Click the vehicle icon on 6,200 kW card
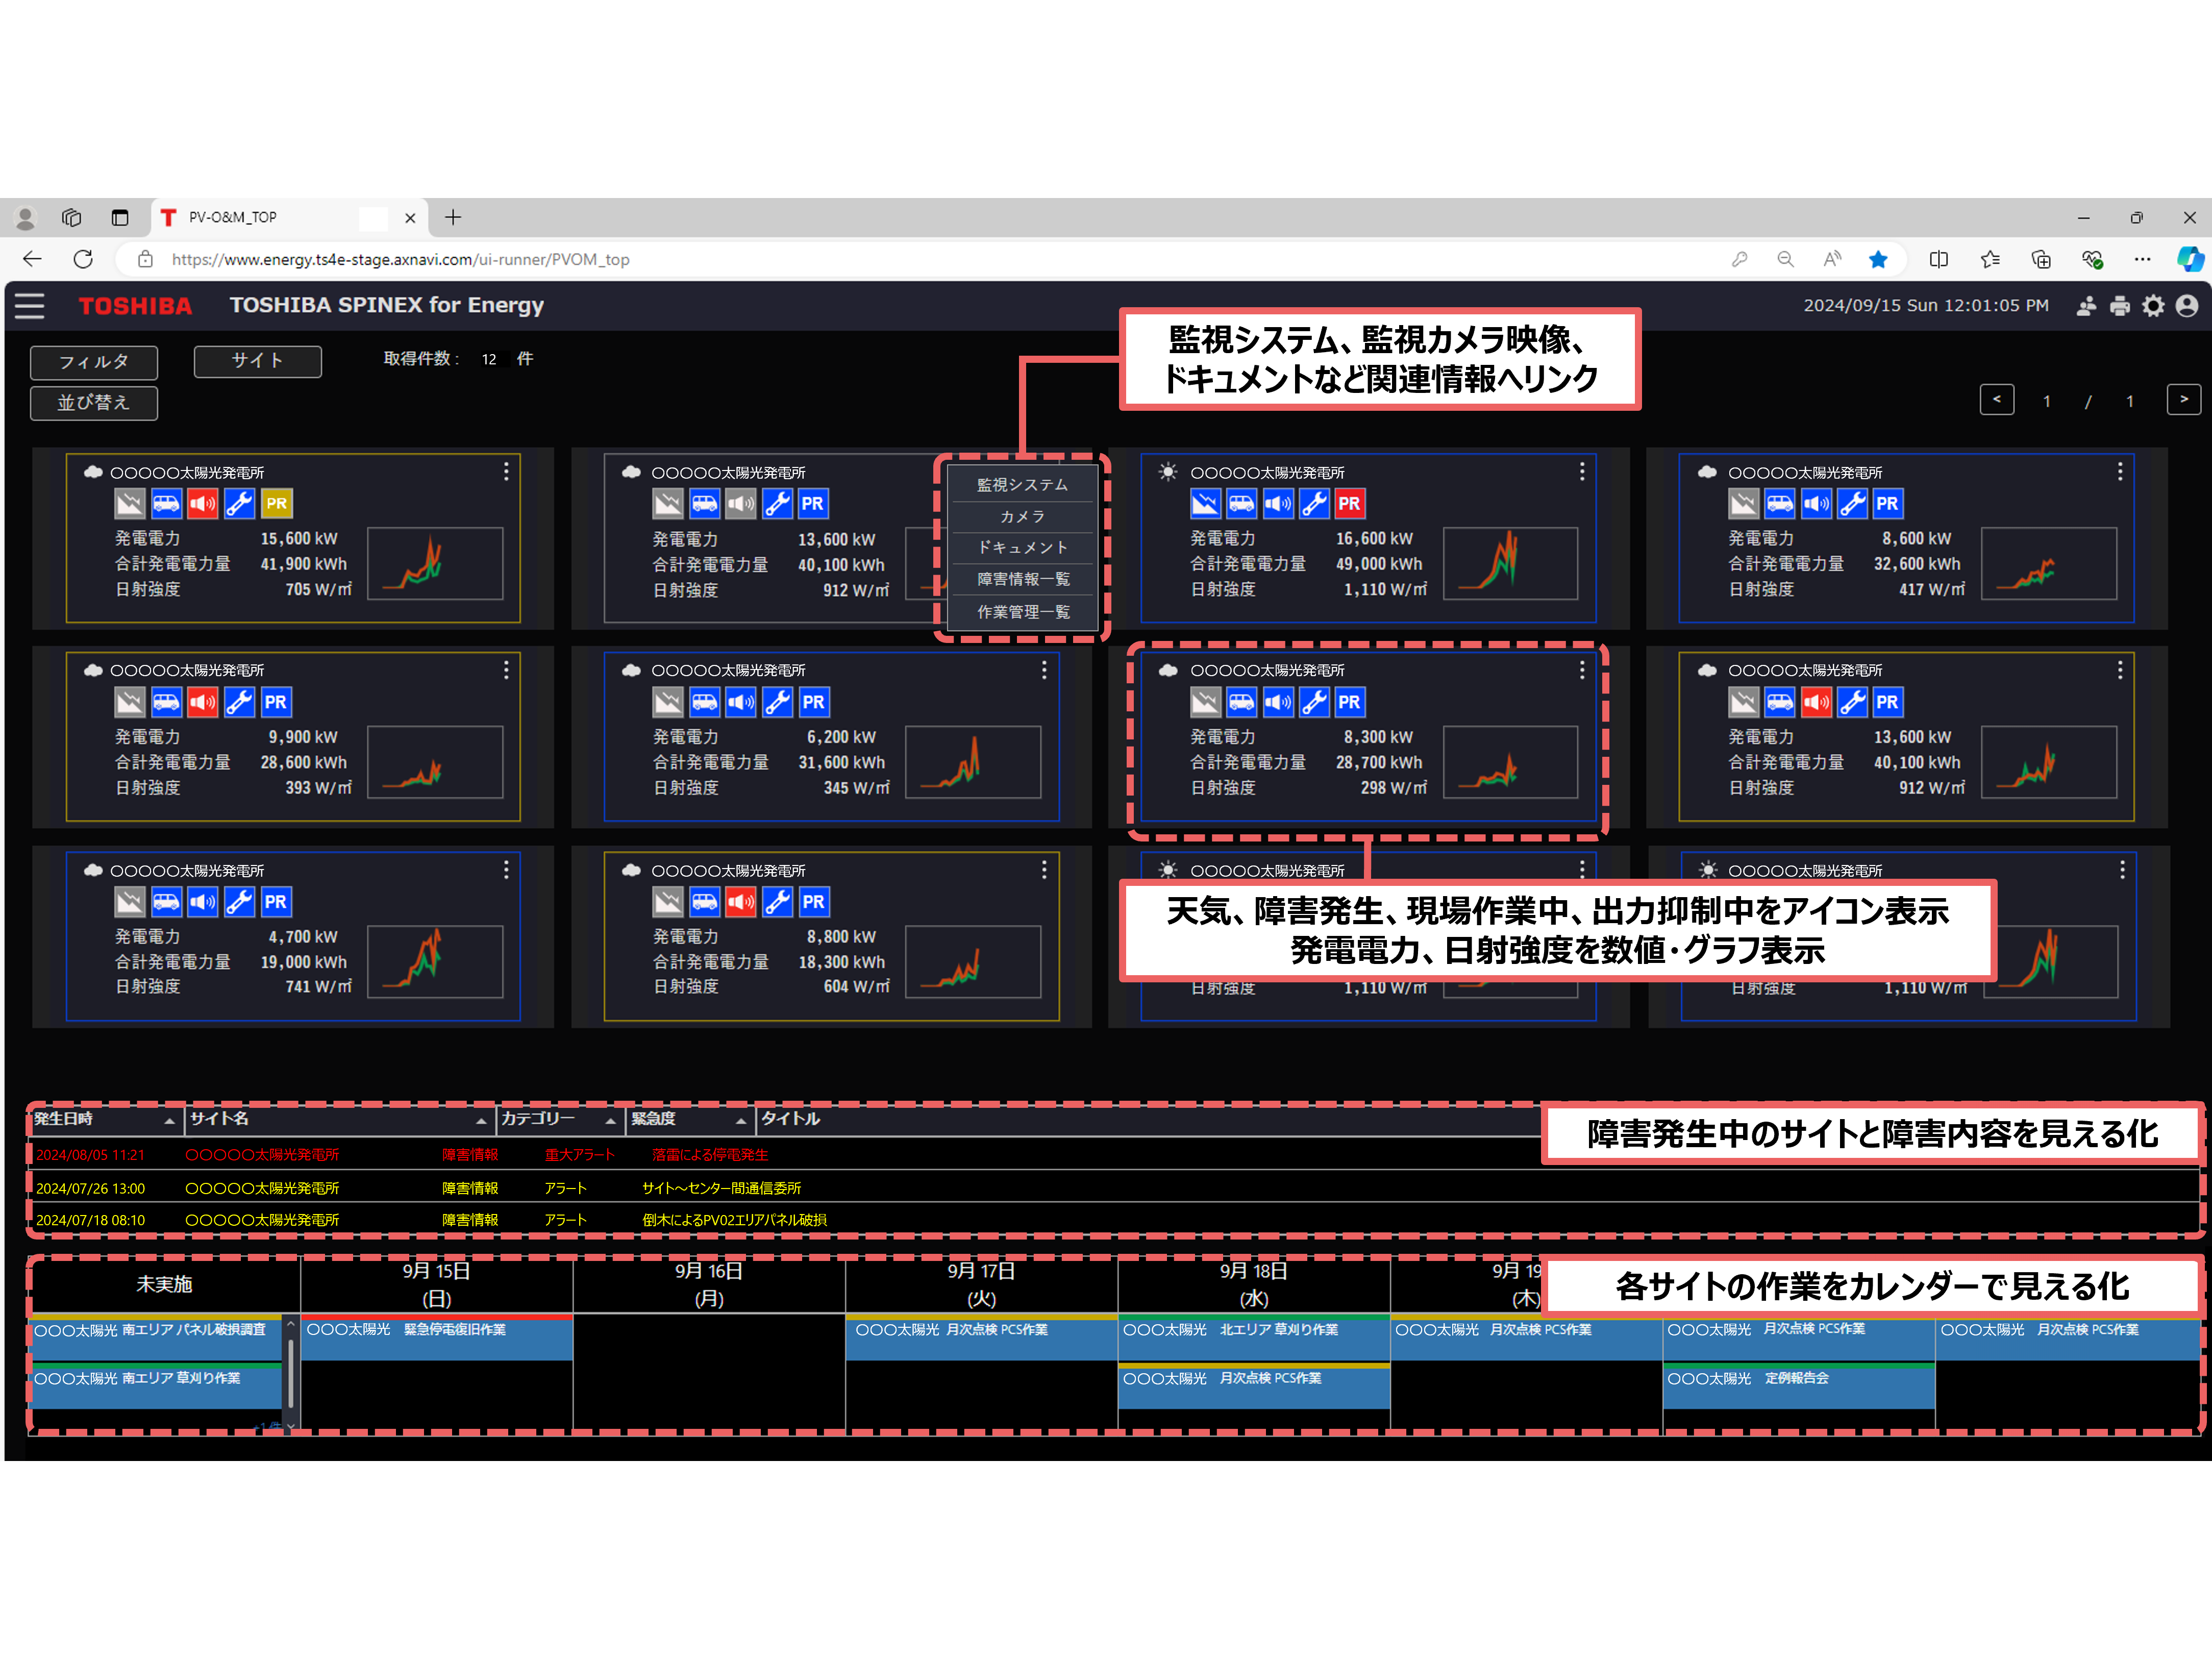 click(x=704, y=702)
